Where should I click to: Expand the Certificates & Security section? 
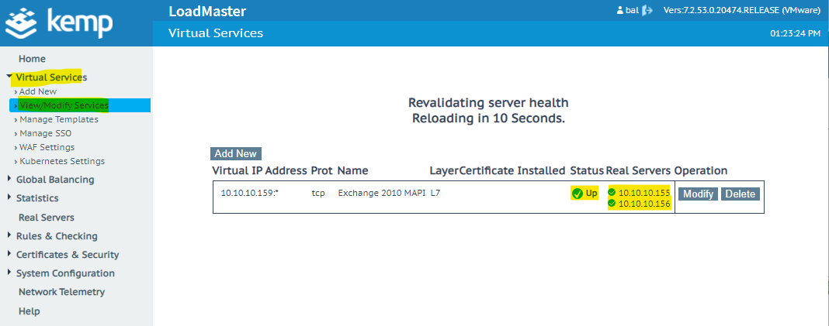[x=9, y=254]
